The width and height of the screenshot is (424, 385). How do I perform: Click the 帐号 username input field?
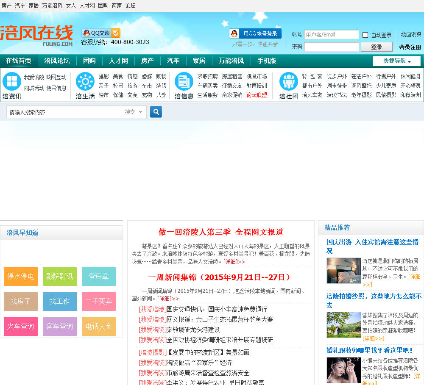[331, 35]
